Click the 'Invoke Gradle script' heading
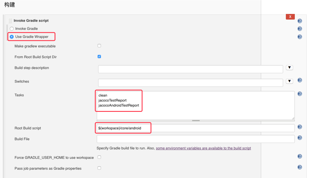 [31, 21]
